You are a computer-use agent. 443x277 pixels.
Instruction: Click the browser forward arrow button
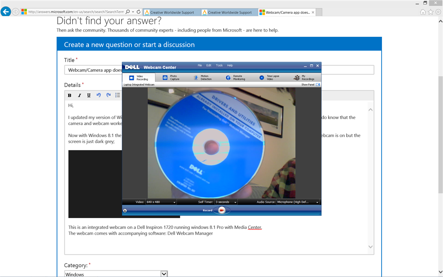tap(16, 12)
